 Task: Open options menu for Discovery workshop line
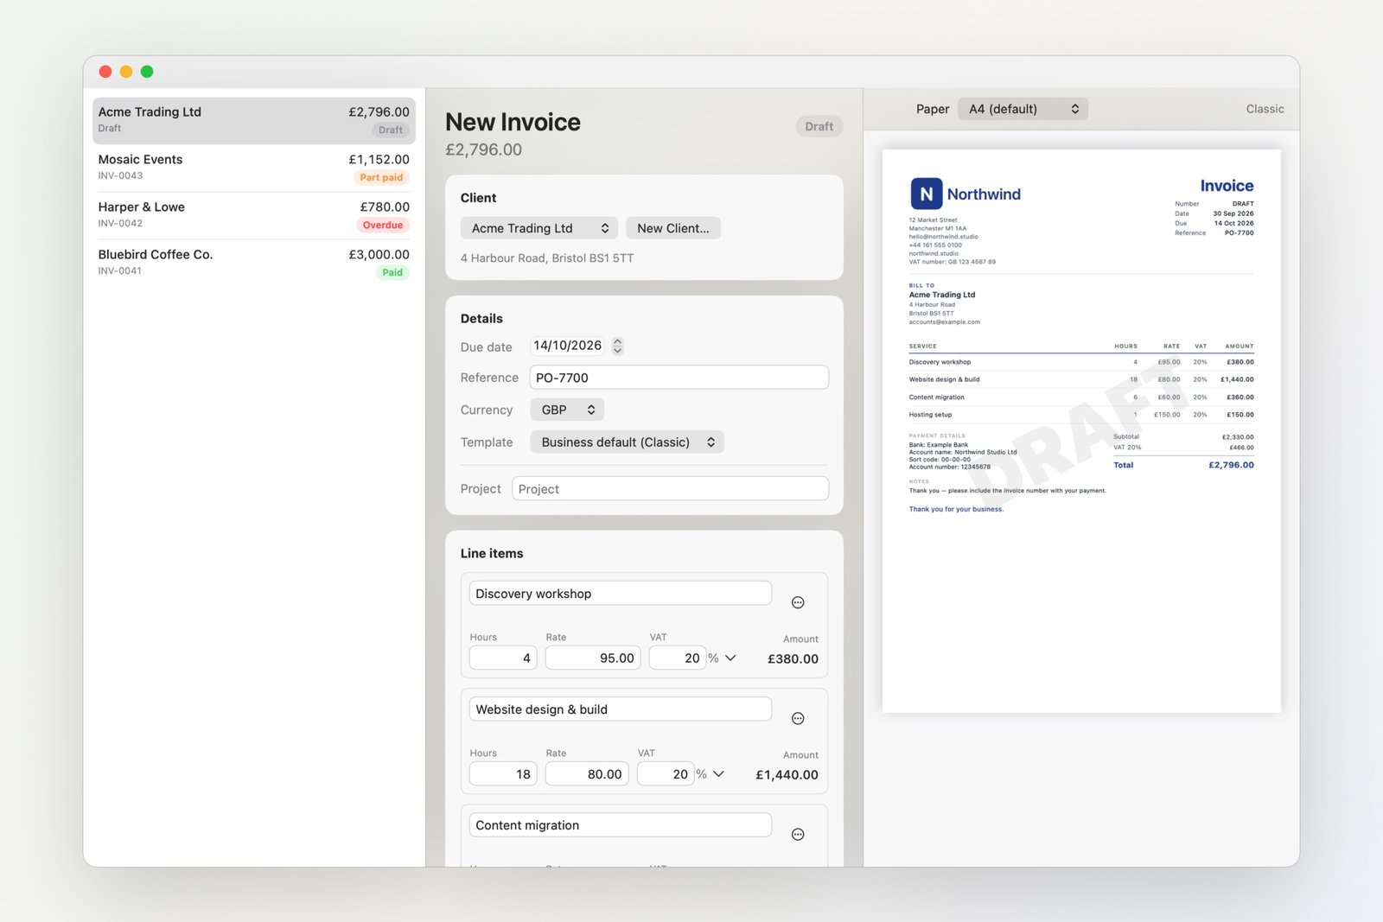click(798, 602)
